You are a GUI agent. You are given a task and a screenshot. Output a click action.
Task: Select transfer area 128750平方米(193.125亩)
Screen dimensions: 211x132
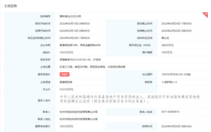click(176, 74)
